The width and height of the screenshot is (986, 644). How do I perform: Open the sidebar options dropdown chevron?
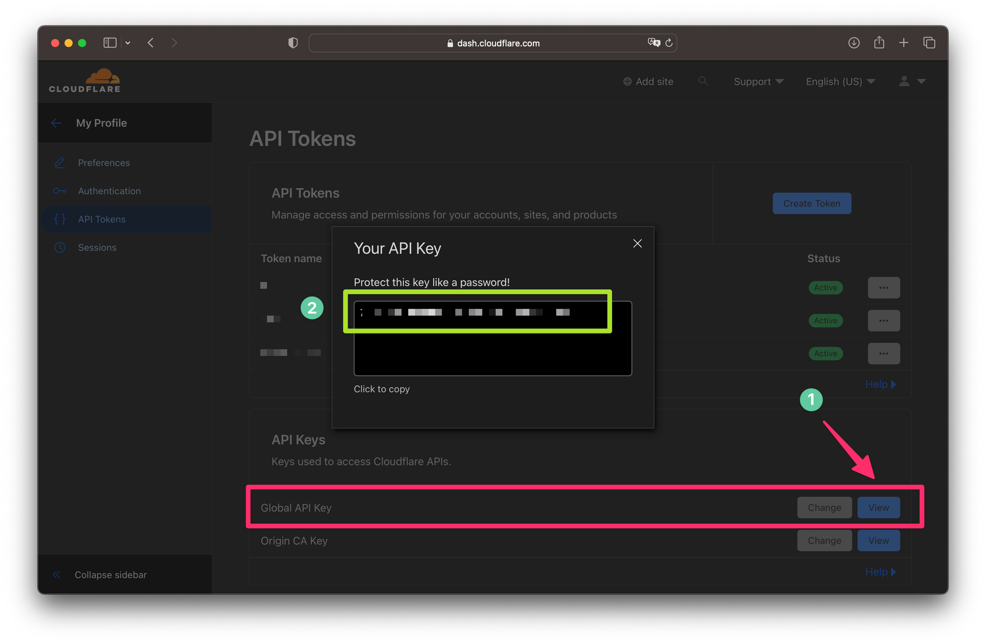pyautogui.click(x=128, y=43)
